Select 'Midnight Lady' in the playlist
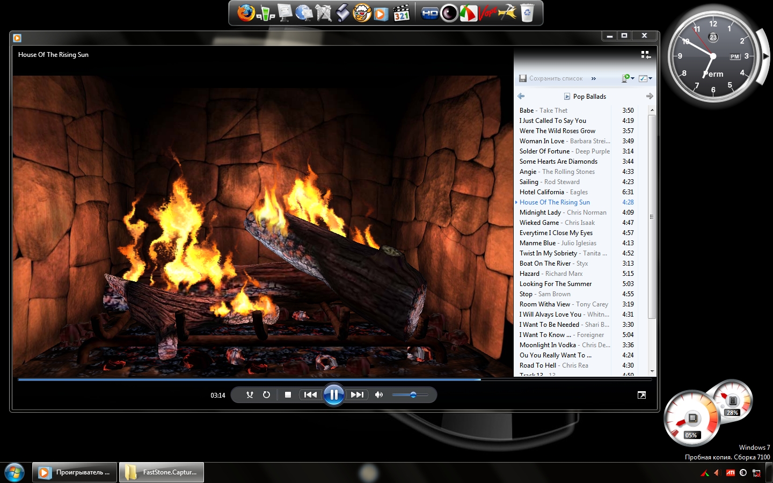This screenshot has width=773, height=483. tap(540, 213)
